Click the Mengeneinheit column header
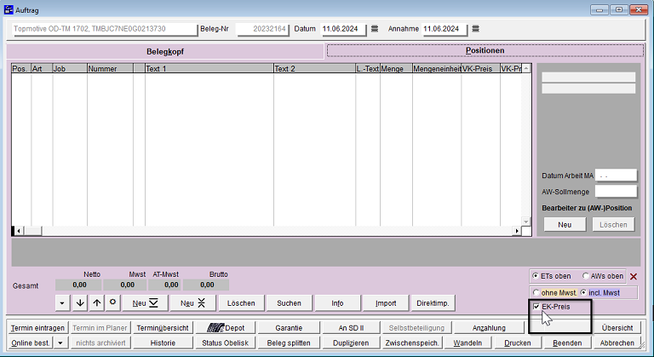 (437, 68)
